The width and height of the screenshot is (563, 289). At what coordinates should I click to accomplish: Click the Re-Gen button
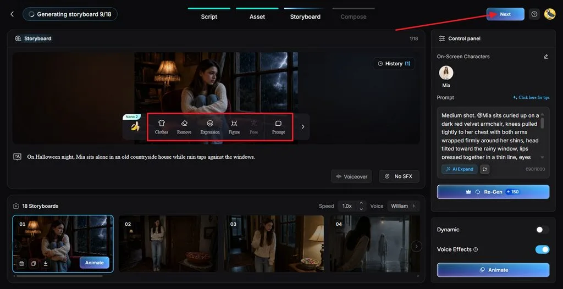(x=493, y=192)
